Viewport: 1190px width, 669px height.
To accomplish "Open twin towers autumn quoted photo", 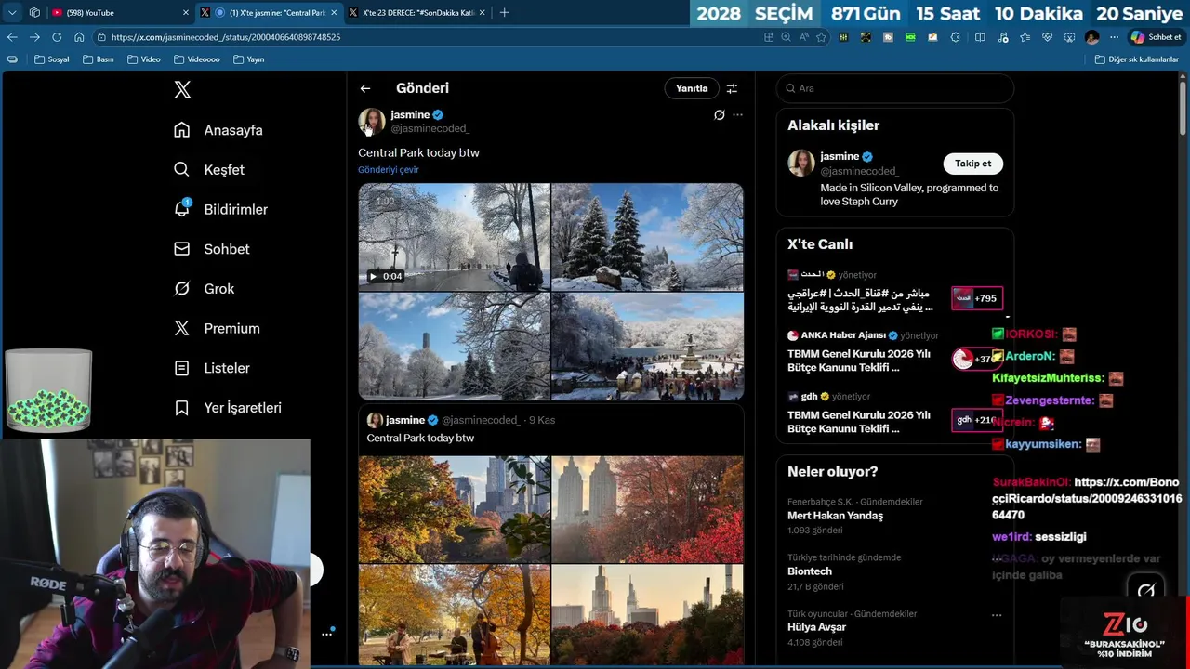I will point(648,509).
